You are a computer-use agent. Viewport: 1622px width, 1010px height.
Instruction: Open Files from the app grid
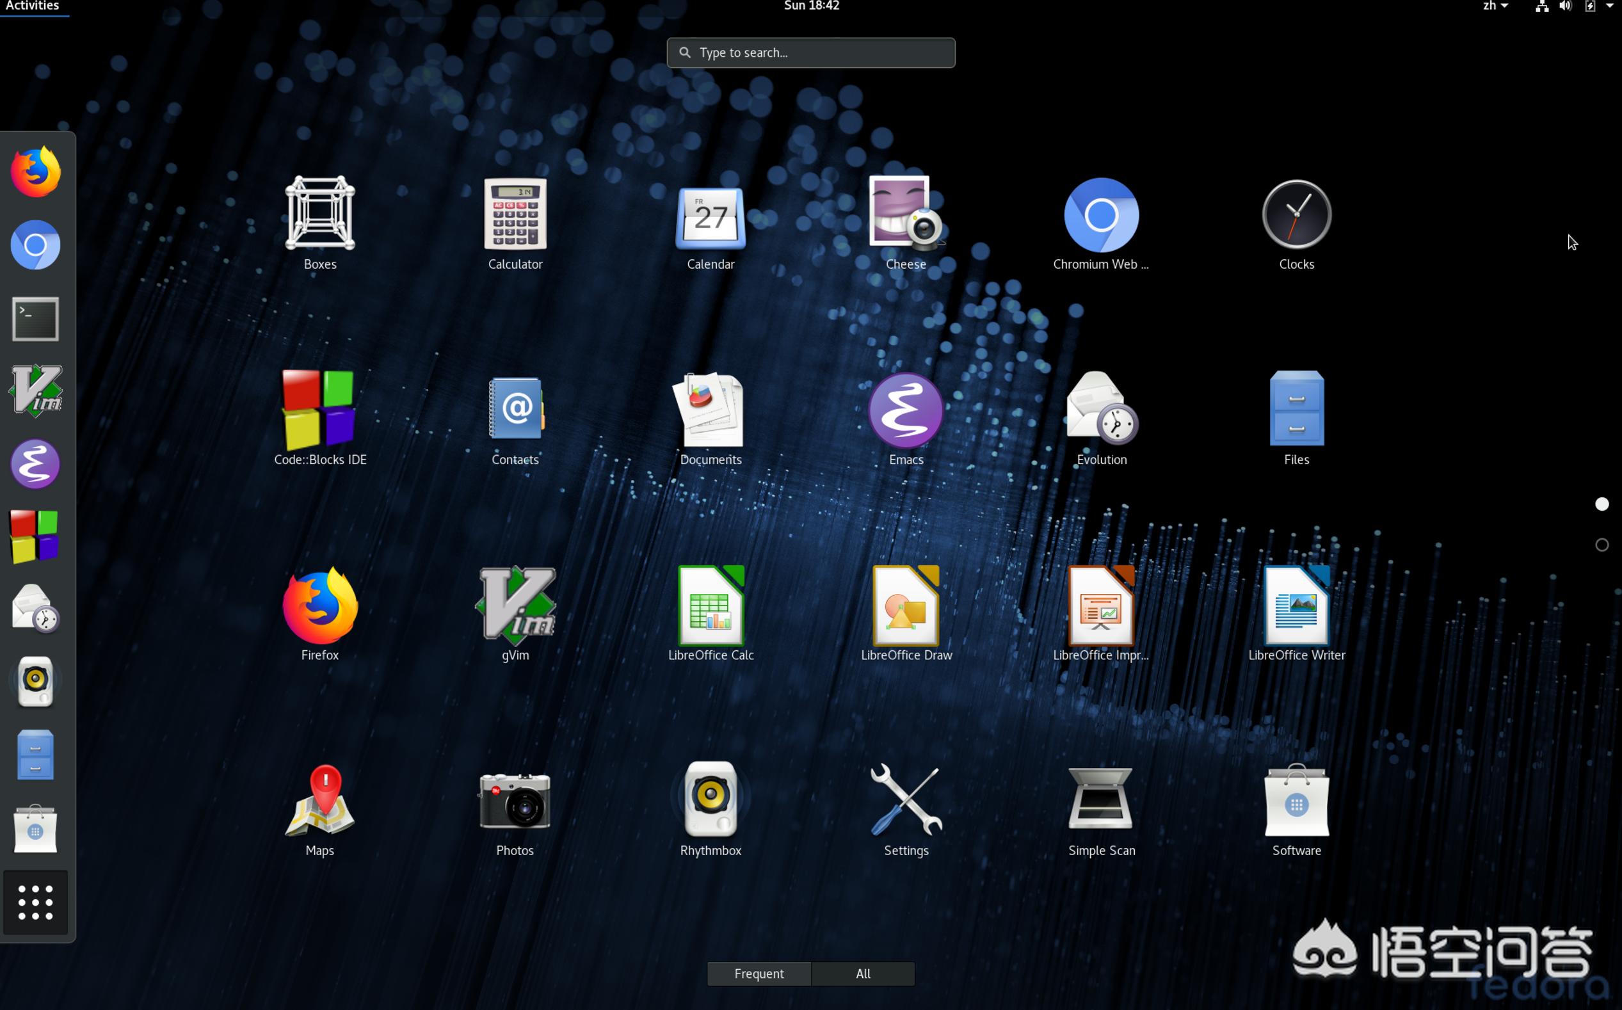tap(1296, 418)
